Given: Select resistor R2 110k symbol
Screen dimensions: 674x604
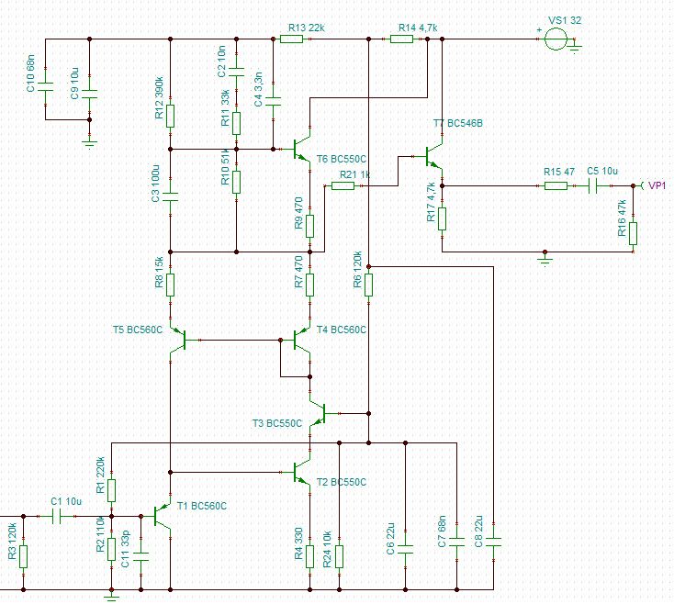Looking at the screenshot, I should tap(111, 550).
